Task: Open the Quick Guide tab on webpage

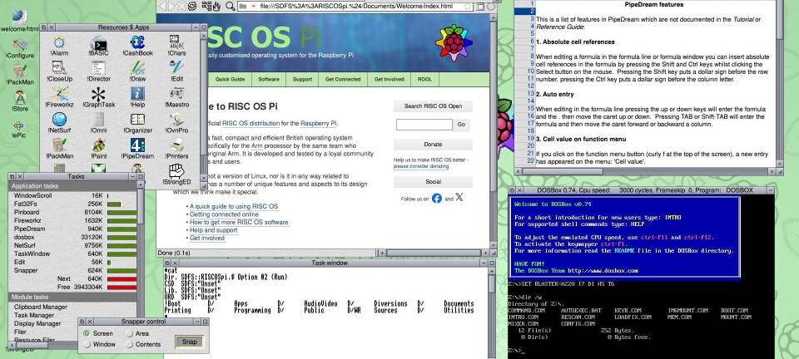Action: click(230, 79)
